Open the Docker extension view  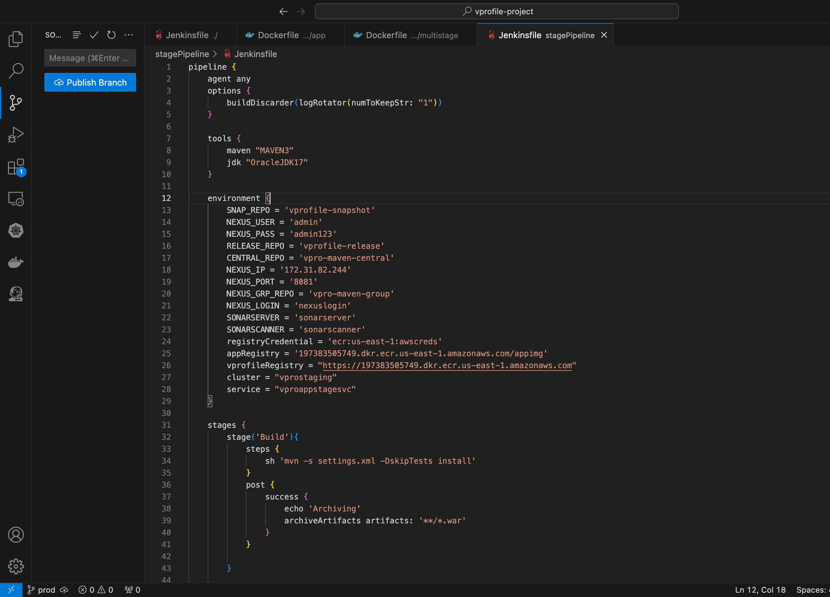click(x=16, y=262)
